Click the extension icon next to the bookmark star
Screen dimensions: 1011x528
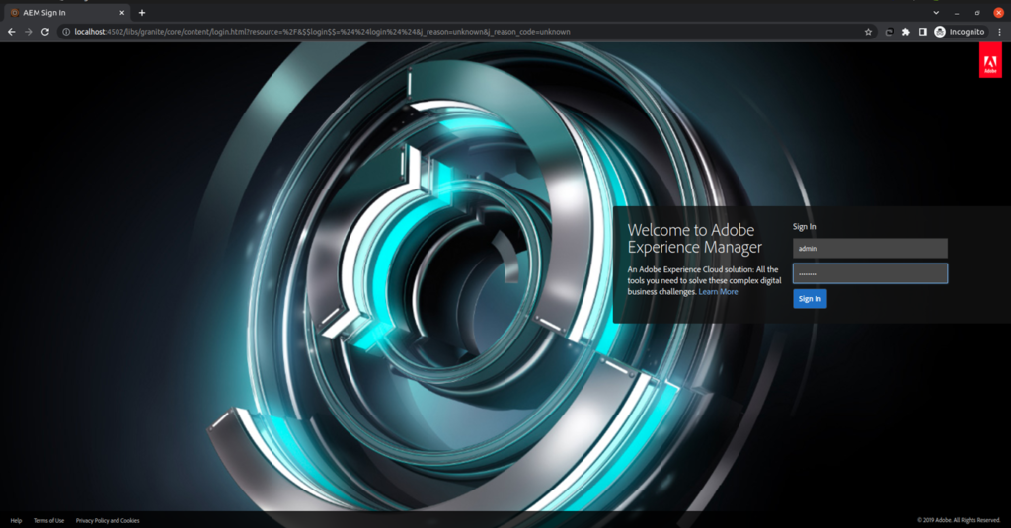(x=889, y=32)
